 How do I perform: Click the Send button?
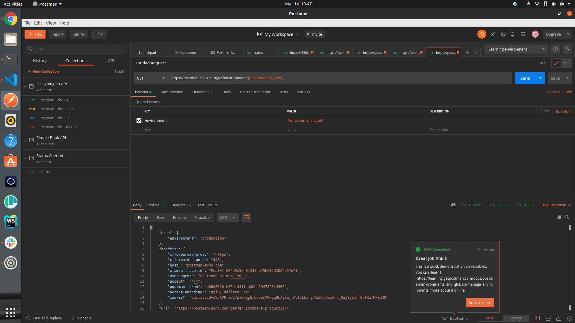click(x=525, y=78)
